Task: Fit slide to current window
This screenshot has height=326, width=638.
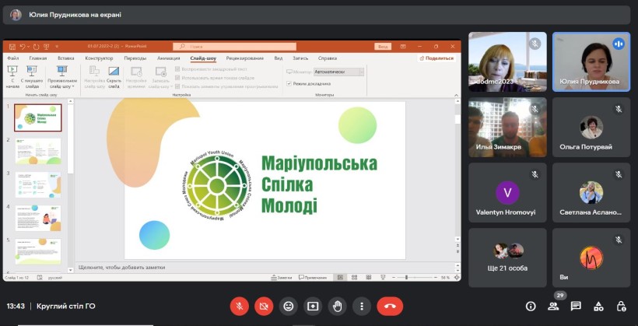Action: (457, 278)
